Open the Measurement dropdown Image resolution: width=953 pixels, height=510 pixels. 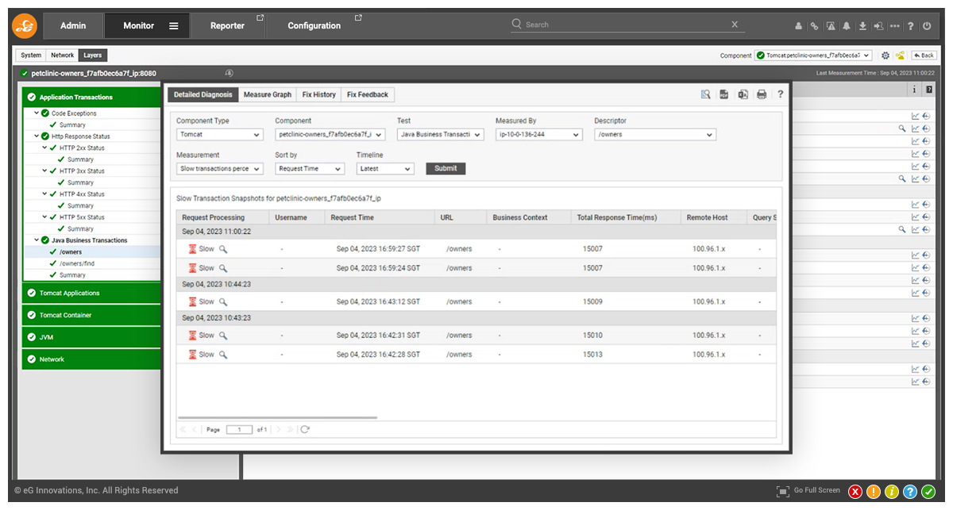tap(219, 169)
